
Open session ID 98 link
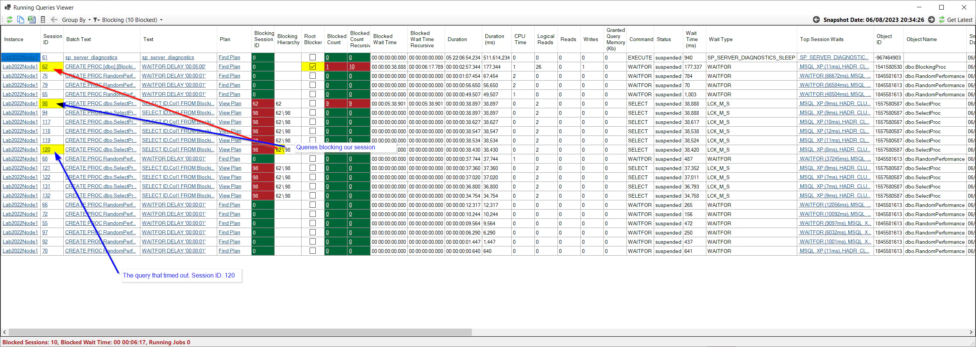click(45, 103)
